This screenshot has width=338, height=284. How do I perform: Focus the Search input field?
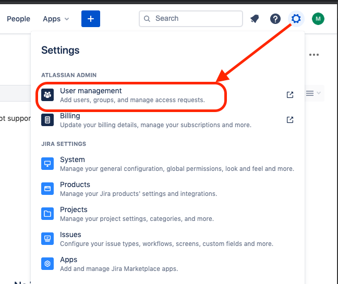click(x=191, y=19)
